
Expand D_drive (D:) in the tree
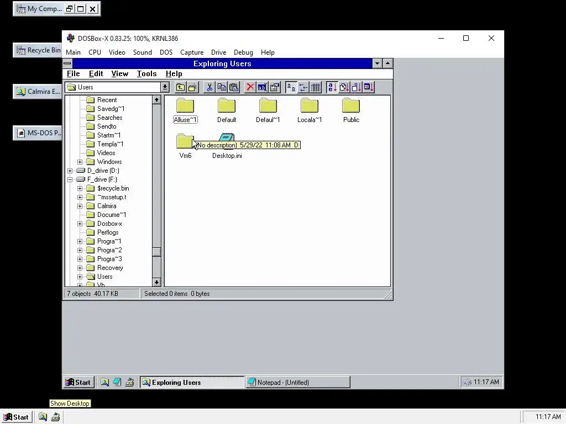(70, 171)
